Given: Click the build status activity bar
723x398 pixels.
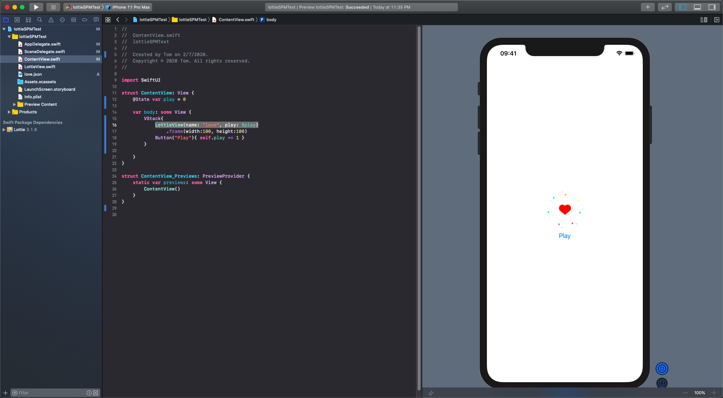Looking at the screenshot, I should [x=361, y=7].
